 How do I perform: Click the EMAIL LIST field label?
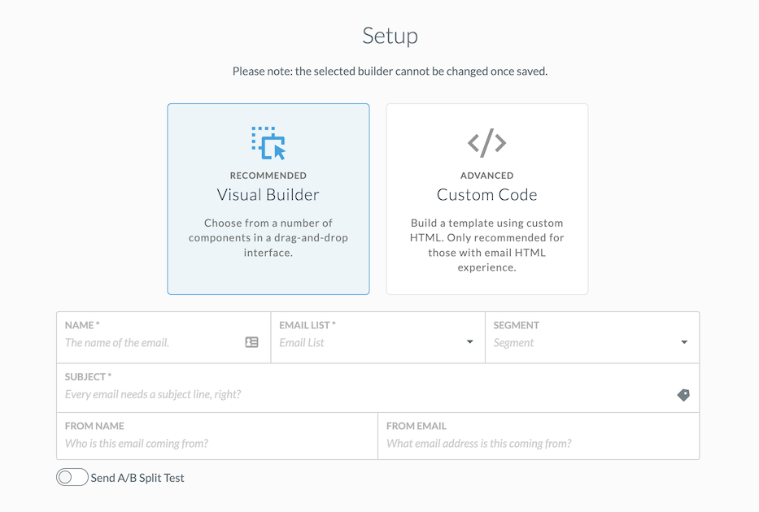pos(308,325)
